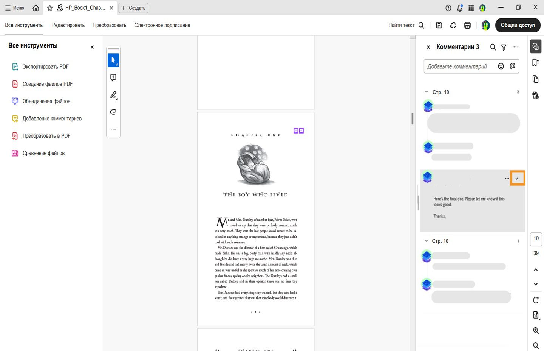
Task: Select the arrow selection tool
Action: (113, 60)
